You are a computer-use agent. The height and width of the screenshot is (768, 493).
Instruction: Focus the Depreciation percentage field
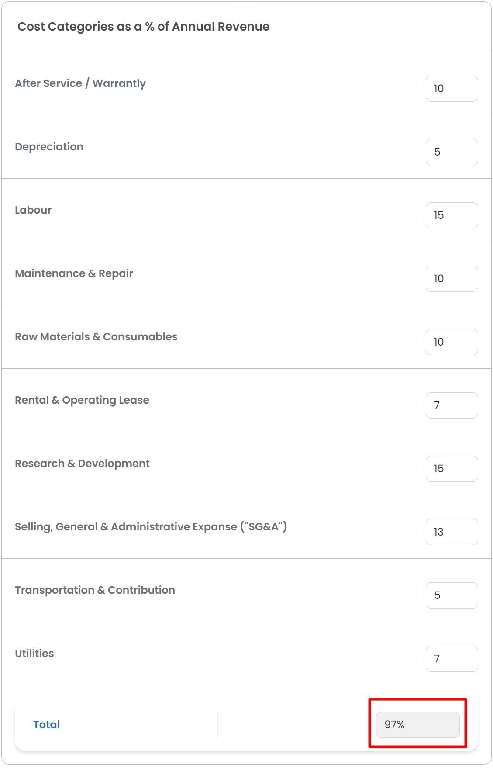[x=452, y=152]
